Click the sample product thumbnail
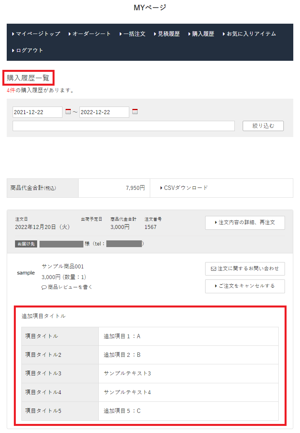Screen dimensions: 300x433 pyautogui.click(x=26, y=273)
